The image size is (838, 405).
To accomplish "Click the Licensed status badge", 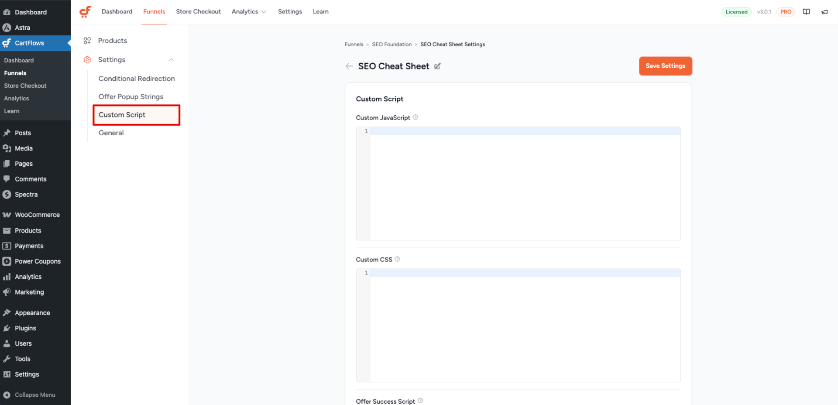I will [736, 12].
